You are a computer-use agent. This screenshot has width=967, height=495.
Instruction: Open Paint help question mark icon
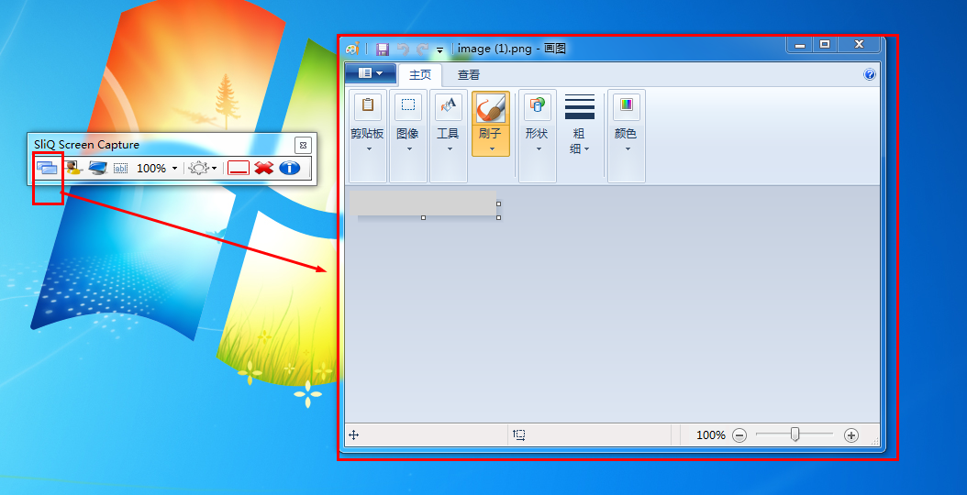pos(870,74)
